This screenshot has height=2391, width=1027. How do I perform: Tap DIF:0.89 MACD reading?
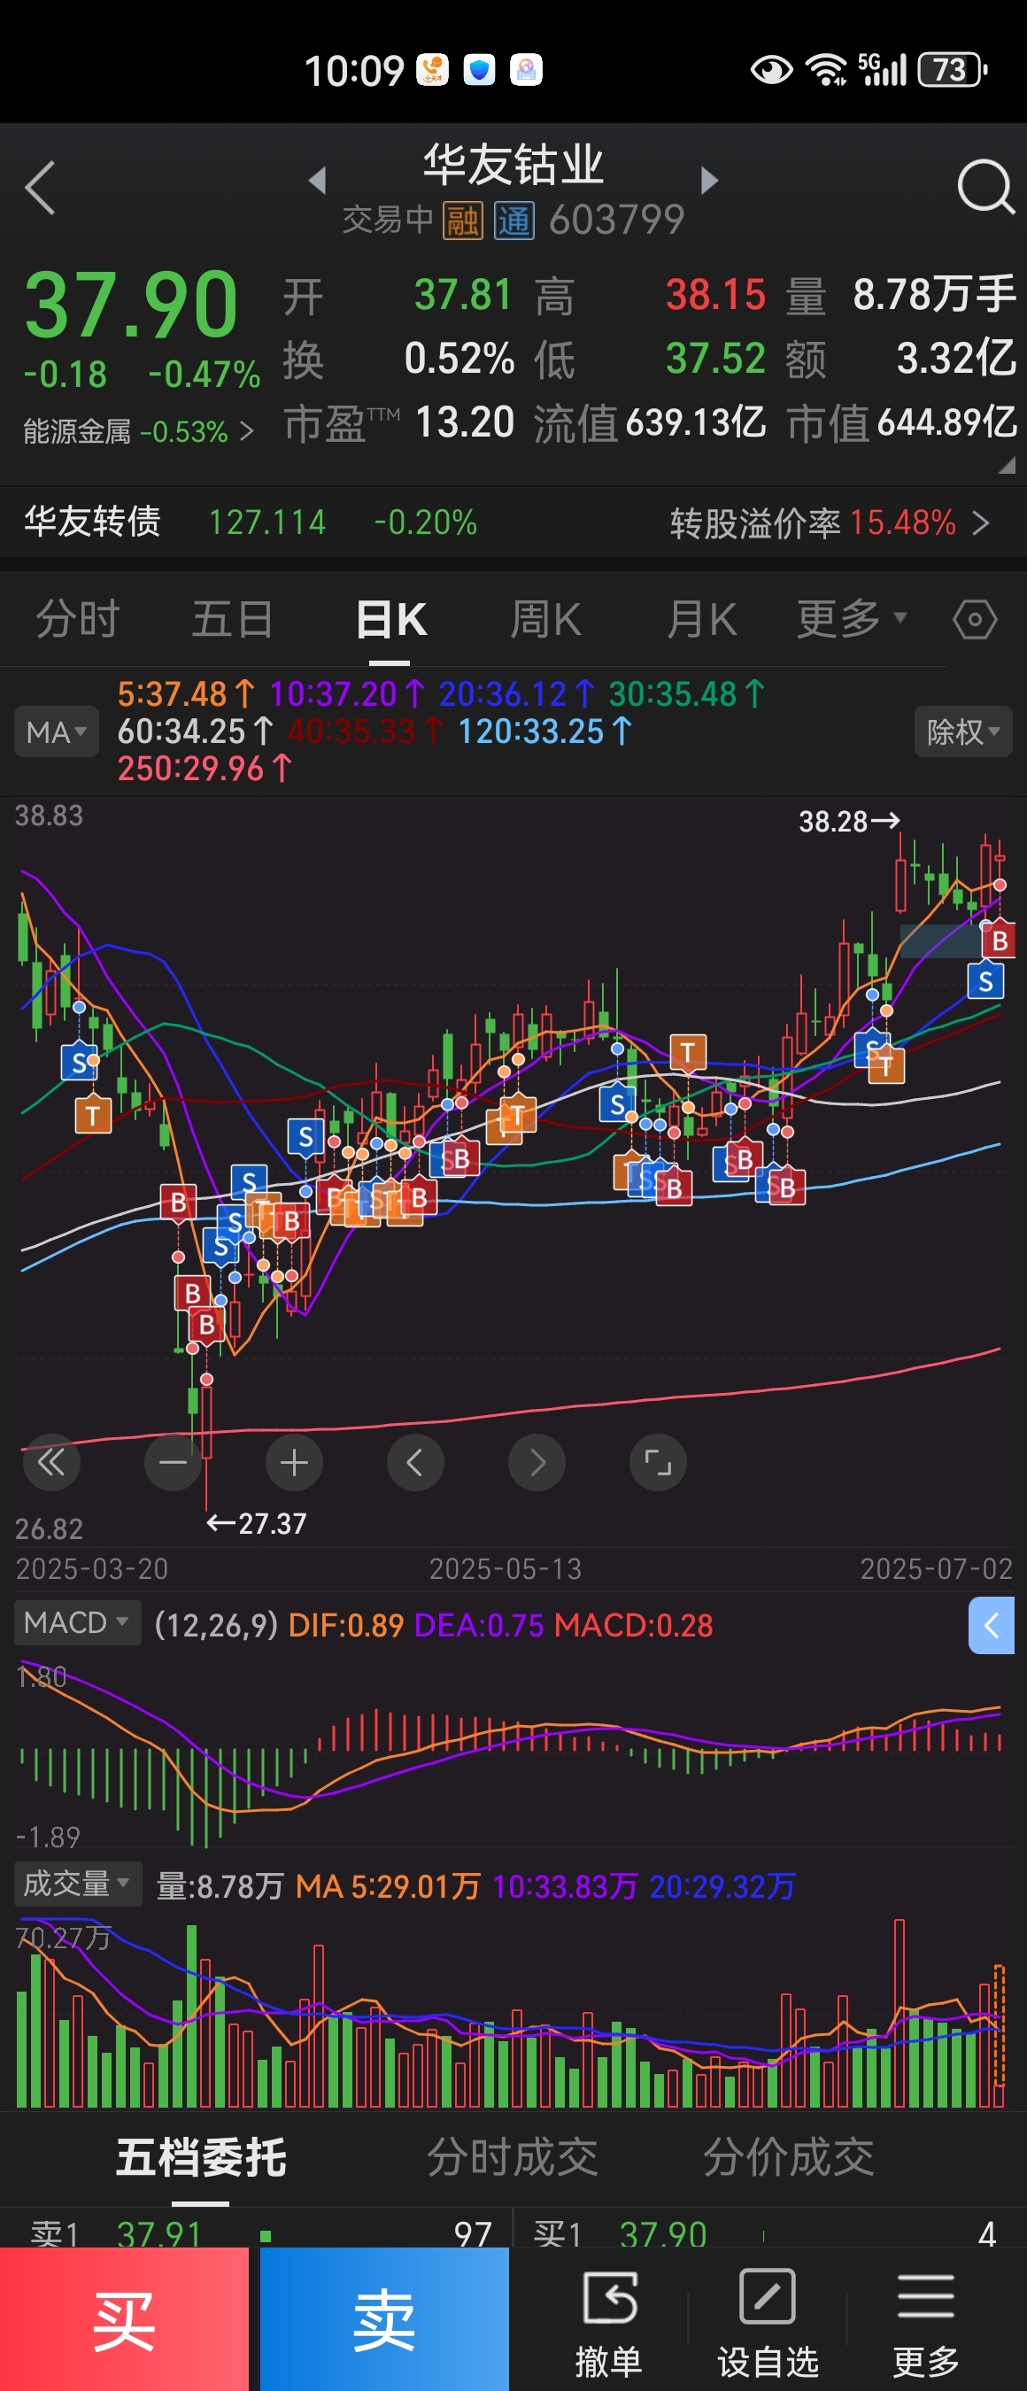click(346, 1625)
